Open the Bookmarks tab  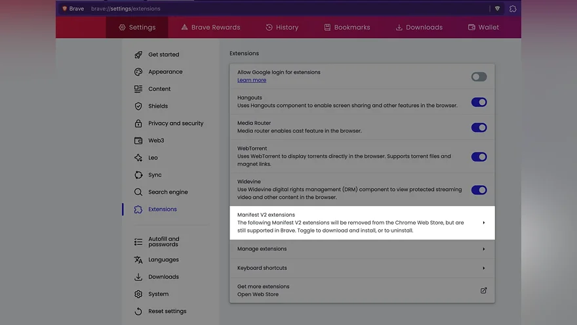pos(347,28)
